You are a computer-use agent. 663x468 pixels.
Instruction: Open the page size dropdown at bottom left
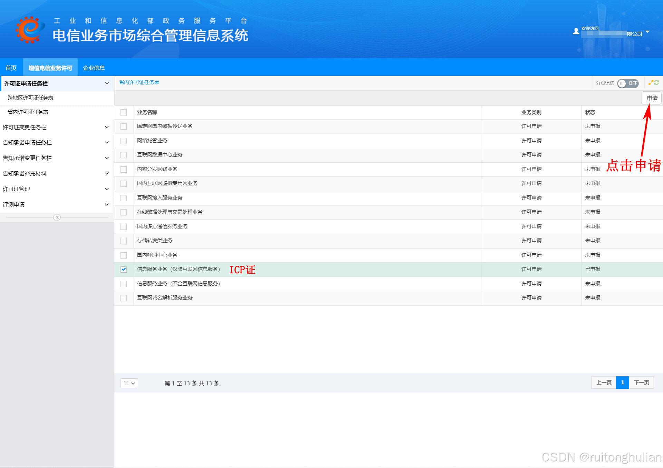click(x=129, y=383)
